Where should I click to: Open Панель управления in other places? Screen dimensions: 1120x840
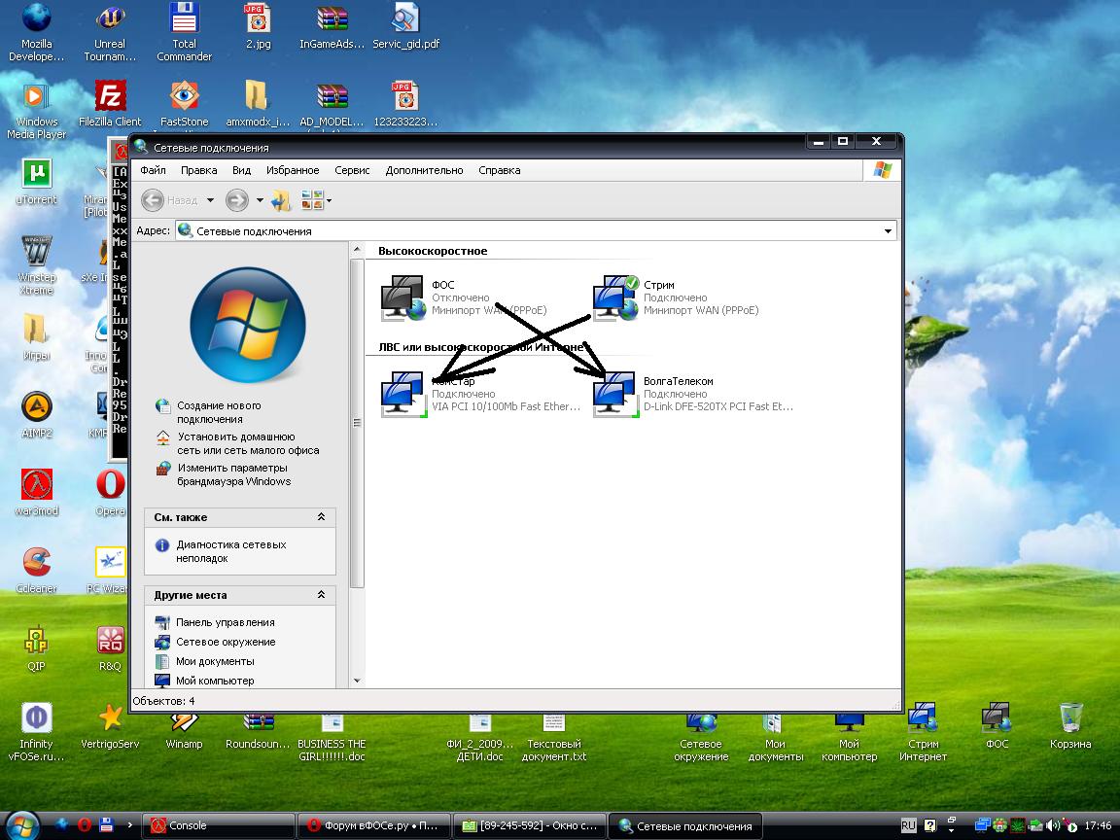pos(225,622)
